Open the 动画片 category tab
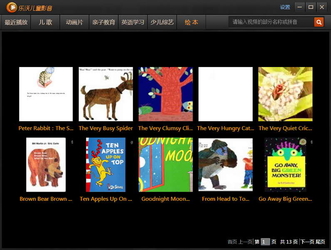331x250 pixels. coord(74,22)
